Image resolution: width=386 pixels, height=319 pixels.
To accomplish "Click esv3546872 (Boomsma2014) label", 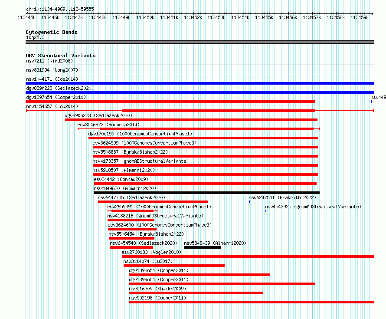I will 108,125.
